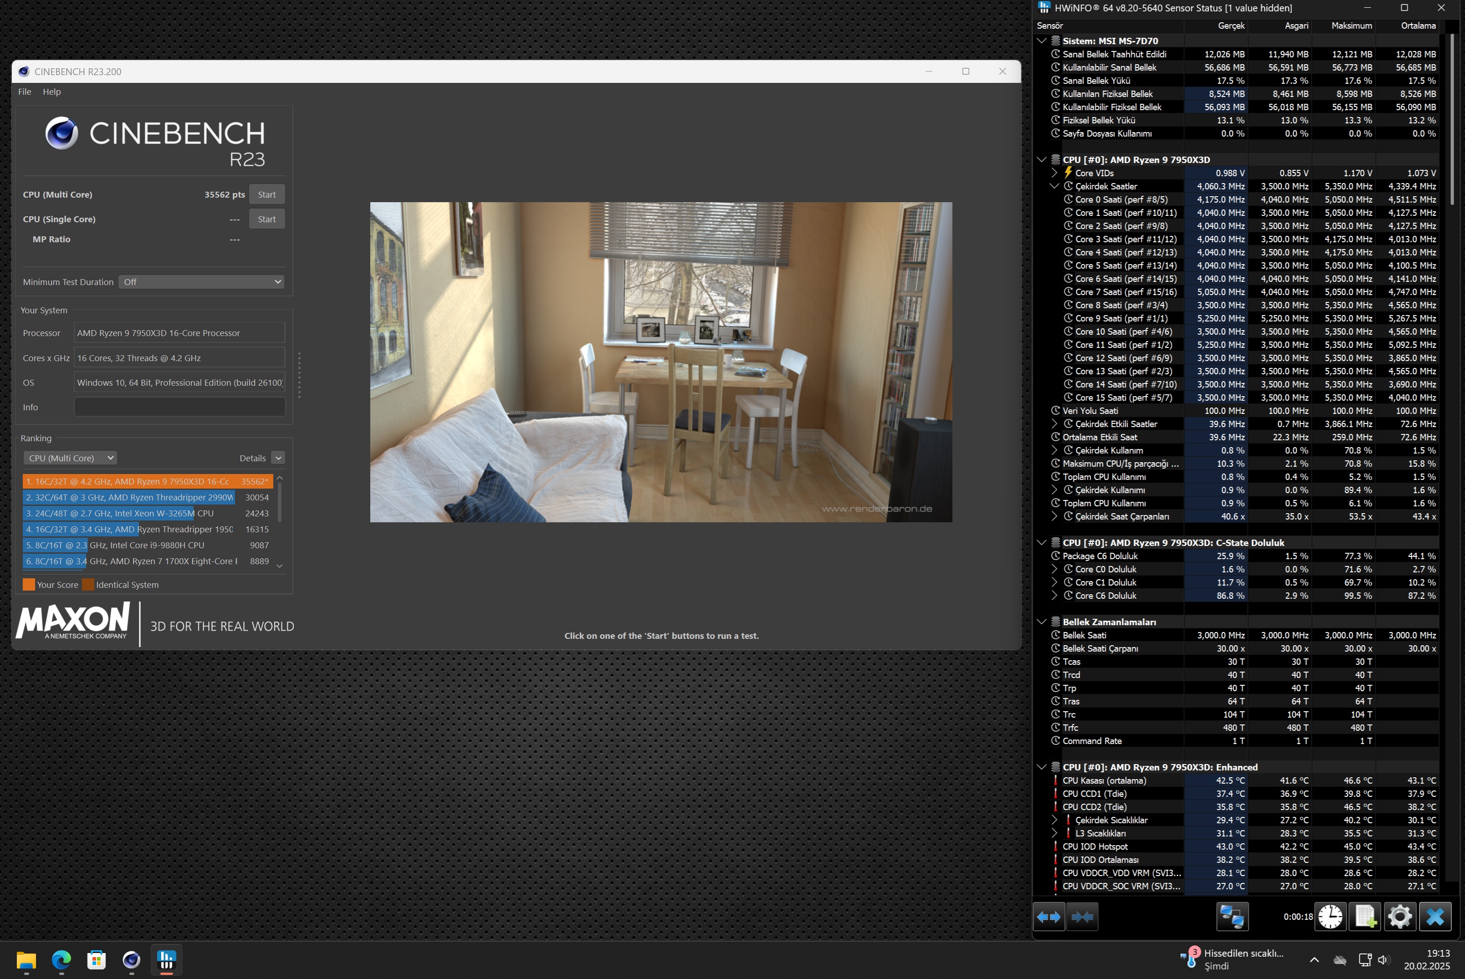Screen dimensions: 1465x979
Task: Select the Ryzen 7 1700X ranking entry
Action: click(x=148, y=561)
